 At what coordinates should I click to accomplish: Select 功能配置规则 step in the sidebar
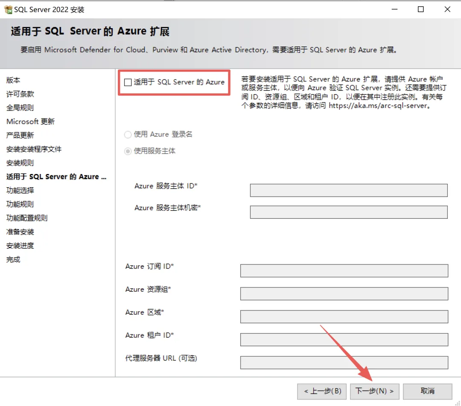27,218
